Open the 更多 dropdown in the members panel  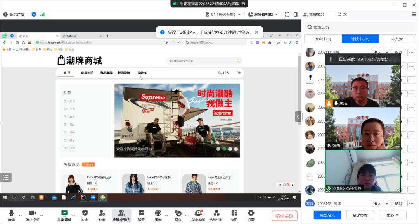pos(395,215)
